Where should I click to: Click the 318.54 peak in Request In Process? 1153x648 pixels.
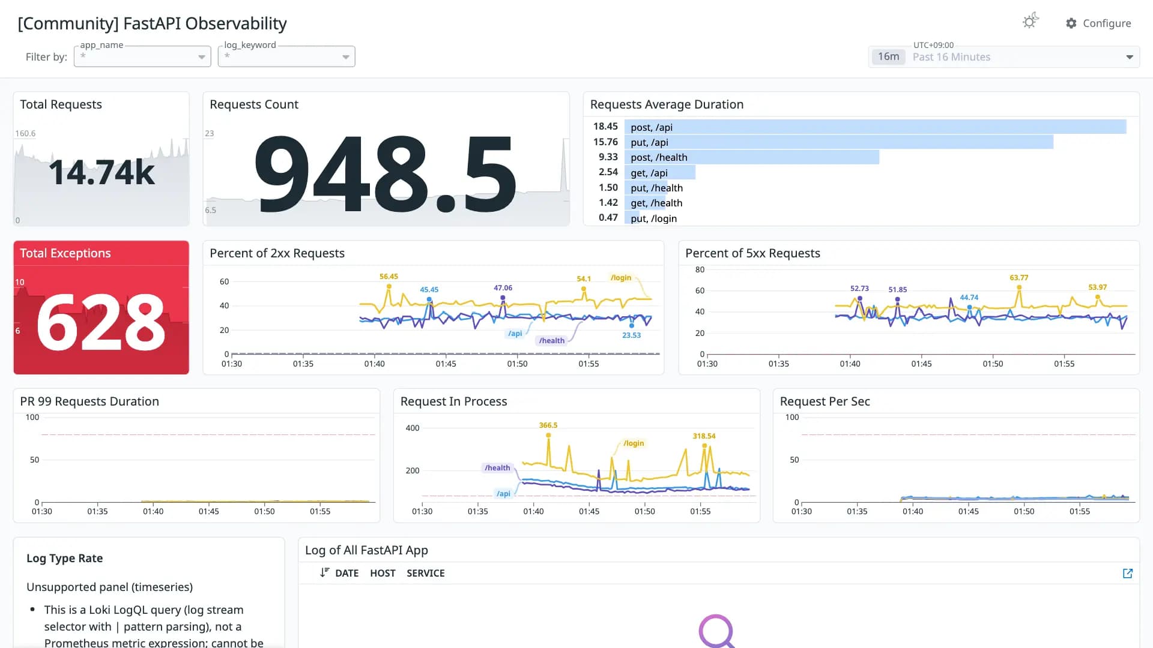pos(704,446)
